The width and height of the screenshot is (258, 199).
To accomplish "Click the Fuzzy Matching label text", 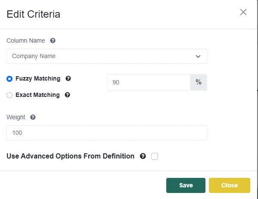I will point(38,79).
